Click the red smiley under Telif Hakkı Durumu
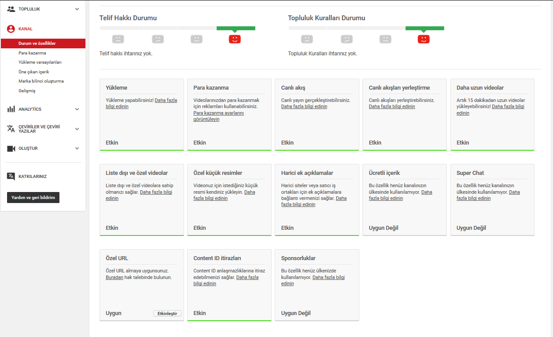The image size is (553, 337). tap(235, 39)
